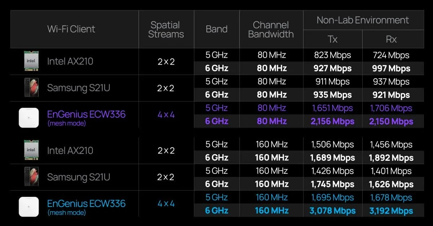Screen dimensions: 433x226
Task: Select the 1,892 Mbps Rx value
Action: click(x=391, y=158)
